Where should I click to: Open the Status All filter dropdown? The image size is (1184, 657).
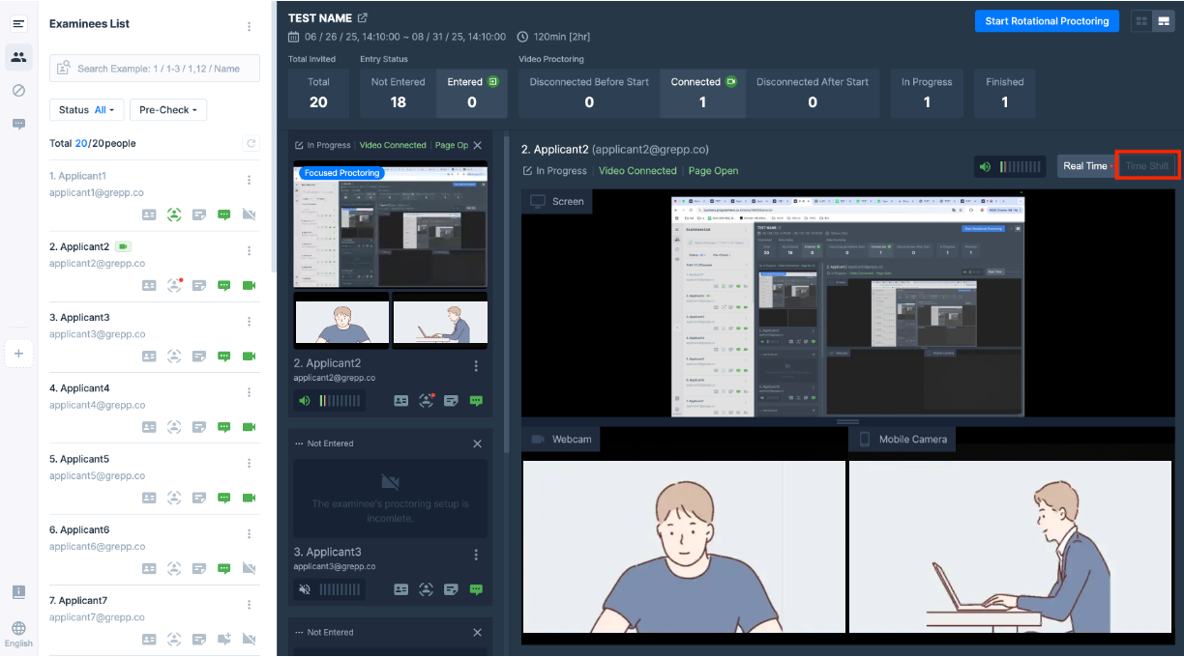(86, 110)
